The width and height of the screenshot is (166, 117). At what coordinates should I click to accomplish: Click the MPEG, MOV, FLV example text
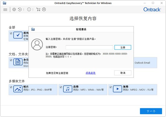click(138, 90)
